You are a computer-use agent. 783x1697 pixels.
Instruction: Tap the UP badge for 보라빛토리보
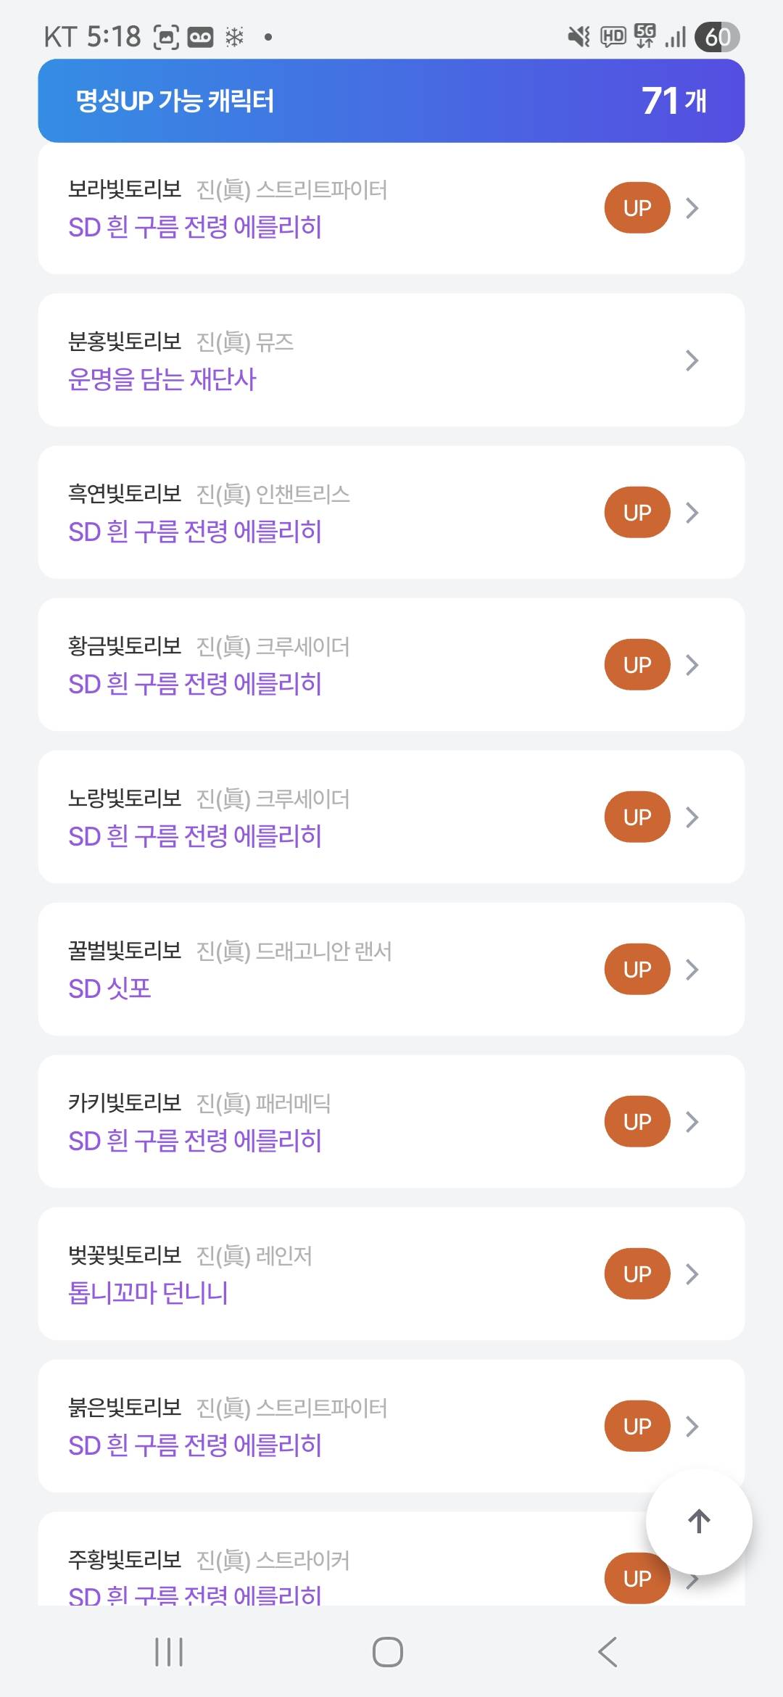[637, 208]
